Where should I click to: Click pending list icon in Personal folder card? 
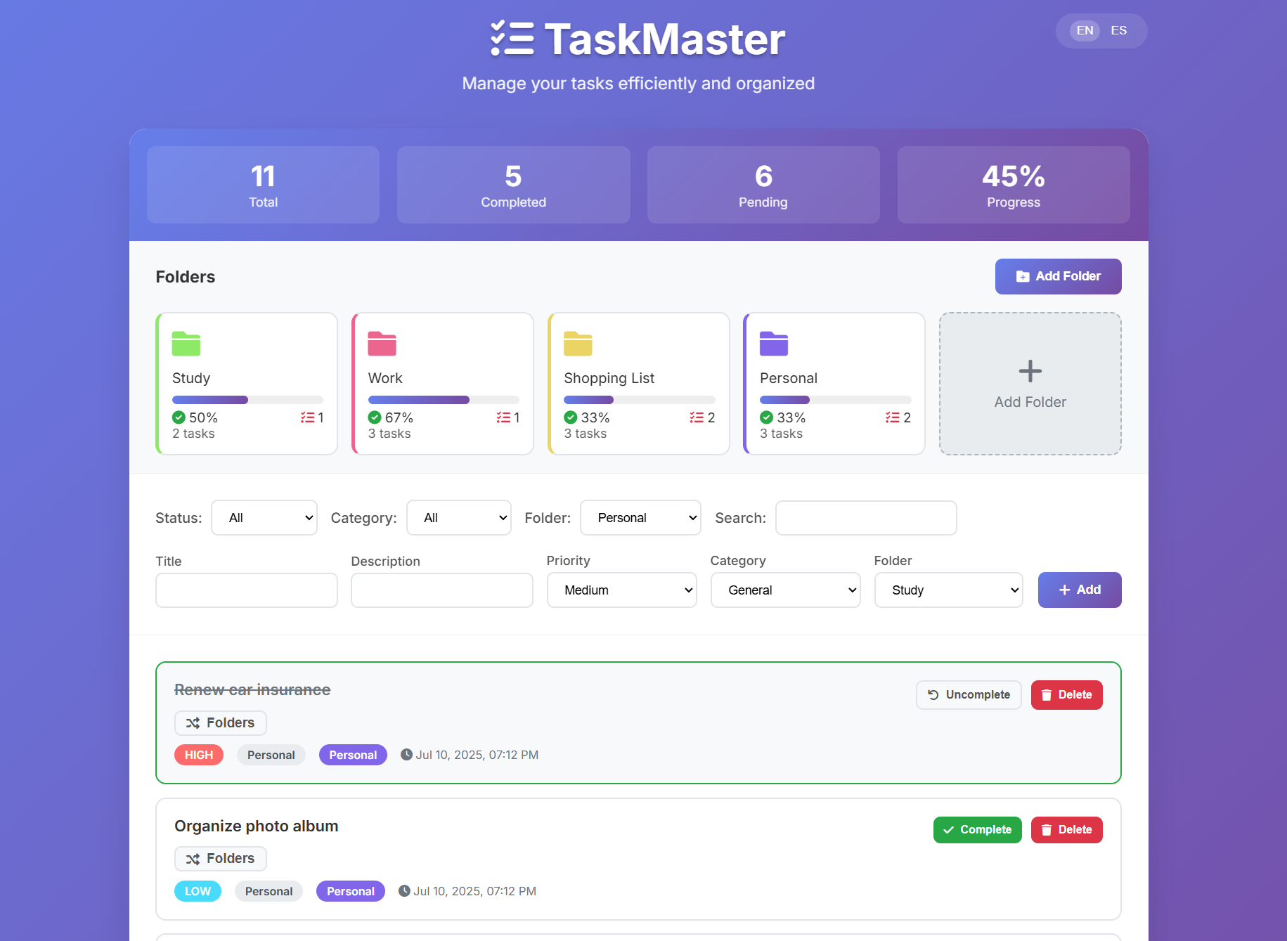pyautogui.click(x=893, y=417)
